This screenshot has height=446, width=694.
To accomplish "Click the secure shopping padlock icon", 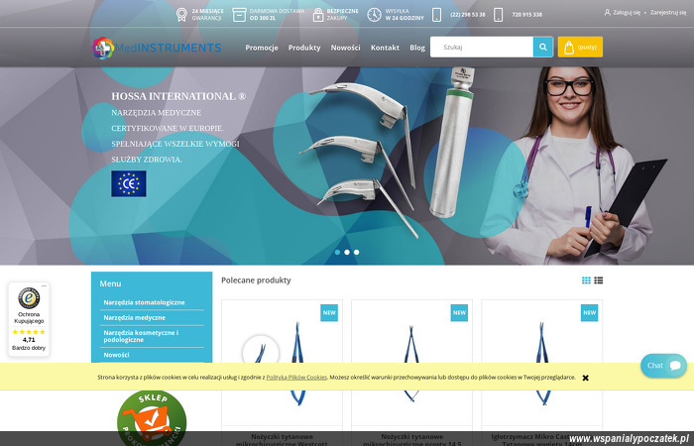I will (318, 15).
